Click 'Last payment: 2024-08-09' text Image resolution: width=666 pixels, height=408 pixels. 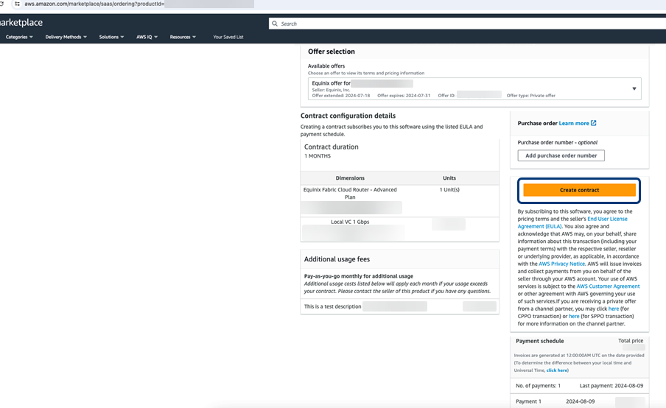pos(611,385)
